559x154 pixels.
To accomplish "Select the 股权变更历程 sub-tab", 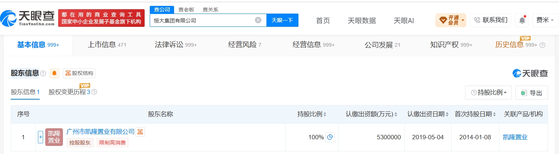I will click(x=69, y=92).
